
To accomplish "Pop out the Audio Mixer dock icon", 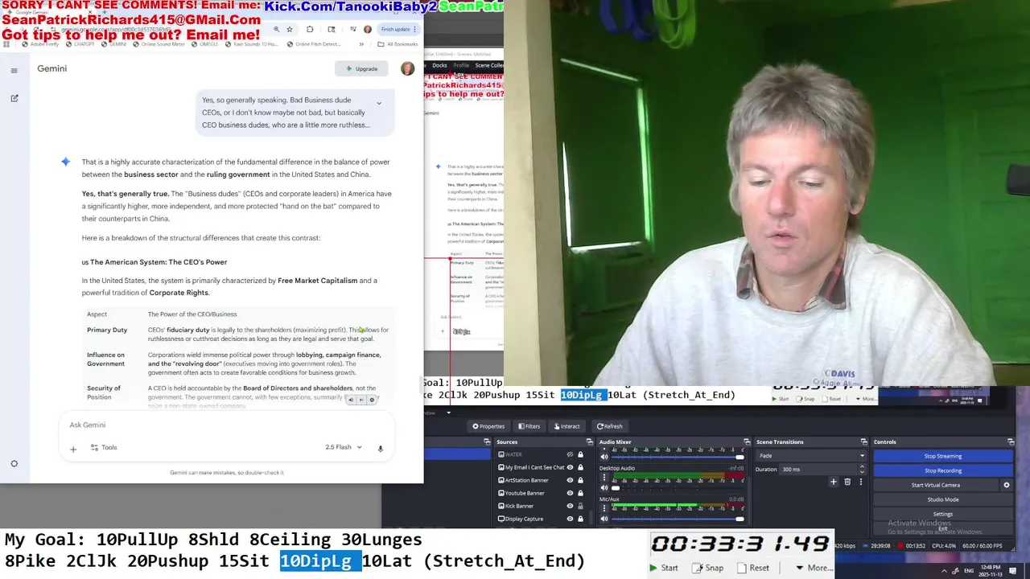I will [747, 441].
